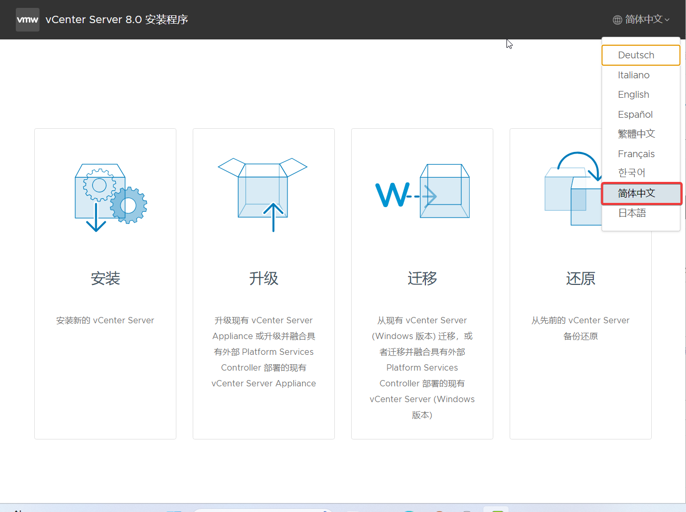Viewport: 686px width, 512px height.
Task: Select Français from the language menu
Action: coord(636,153)
